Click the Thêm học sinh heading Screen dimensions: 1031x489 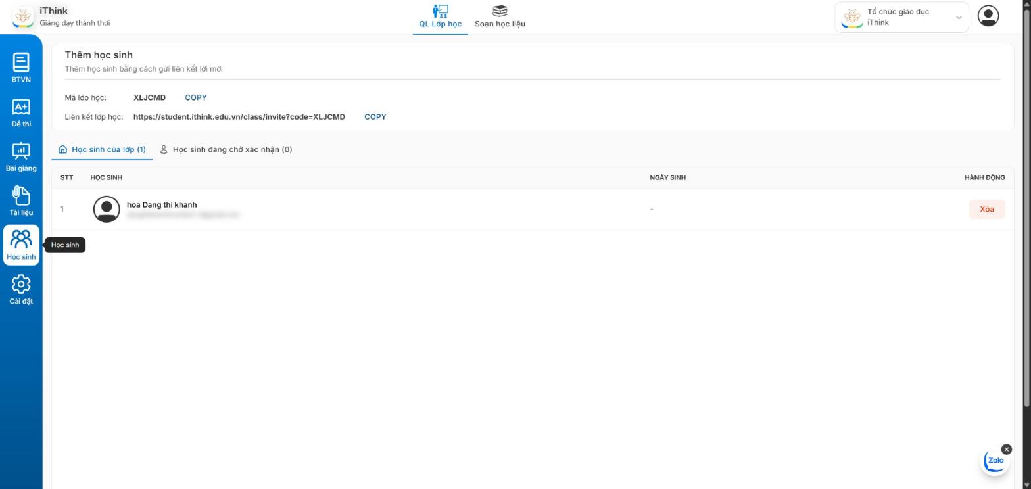tap(99, 55)
